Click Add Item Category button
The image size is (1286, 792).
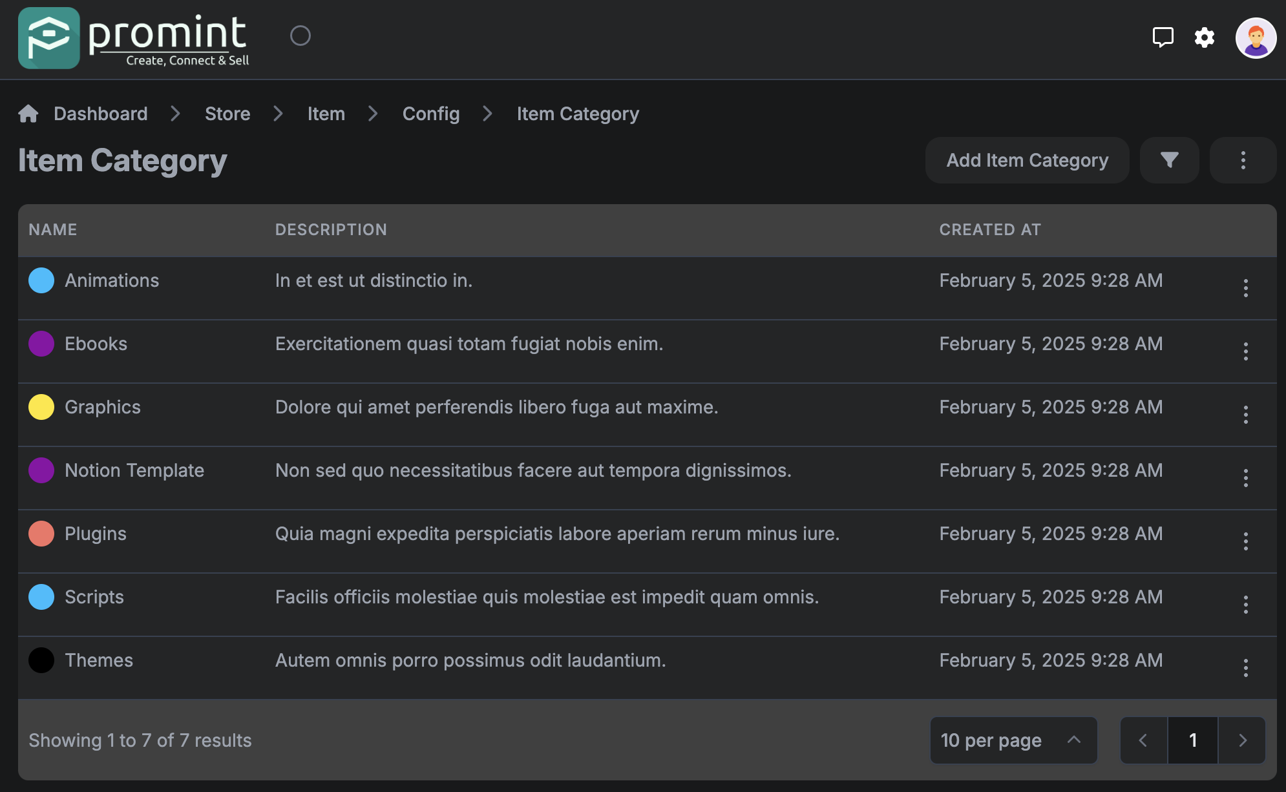pyautogui.click(x=1027, y=161)
